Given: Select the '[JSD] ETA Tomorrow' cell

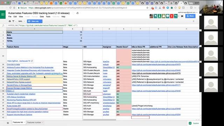Looking at the screenshot, I should click(140, 76).
